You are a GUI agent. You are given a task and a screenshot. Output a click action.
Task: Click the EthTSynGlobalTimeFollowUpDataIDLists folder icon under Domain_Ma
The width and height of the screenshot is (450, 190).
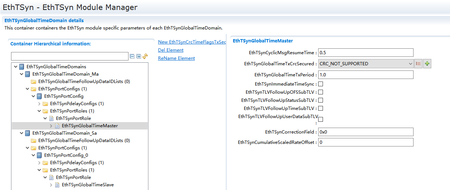pyautogui.click(x=34, y=82)
